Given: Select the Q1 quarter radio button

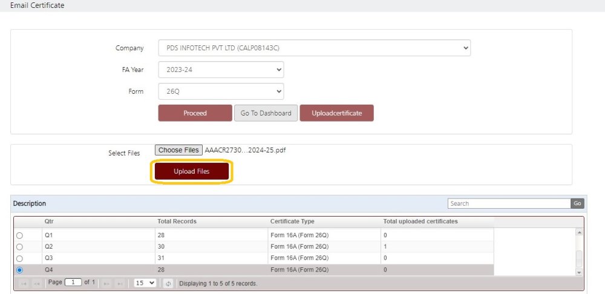Looking at the screenshot, I should [20, 235].
